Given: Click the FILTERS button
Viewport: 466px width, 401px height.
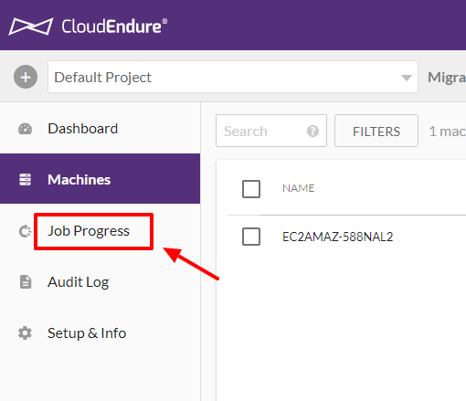Looking at the screenshot, I should [x=376, y=132].
